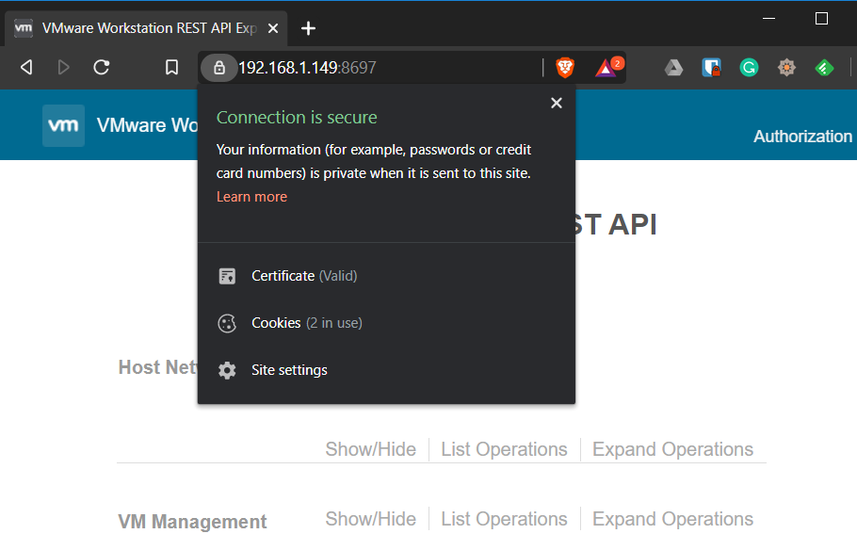Bookmark this page with the bookmark icon
Viewport: 857px width, 550px height.
coord(171,67)
